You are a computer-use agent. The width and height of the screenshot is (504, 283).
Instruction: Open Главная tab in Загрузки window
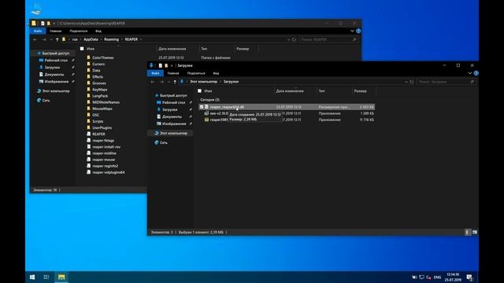tap(173, 73)
